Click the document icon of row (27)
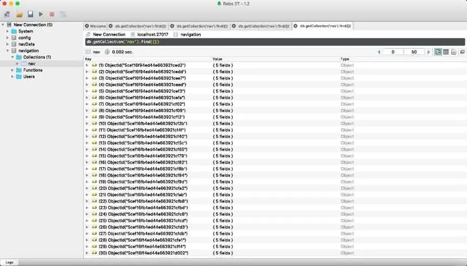 (95, 234)
